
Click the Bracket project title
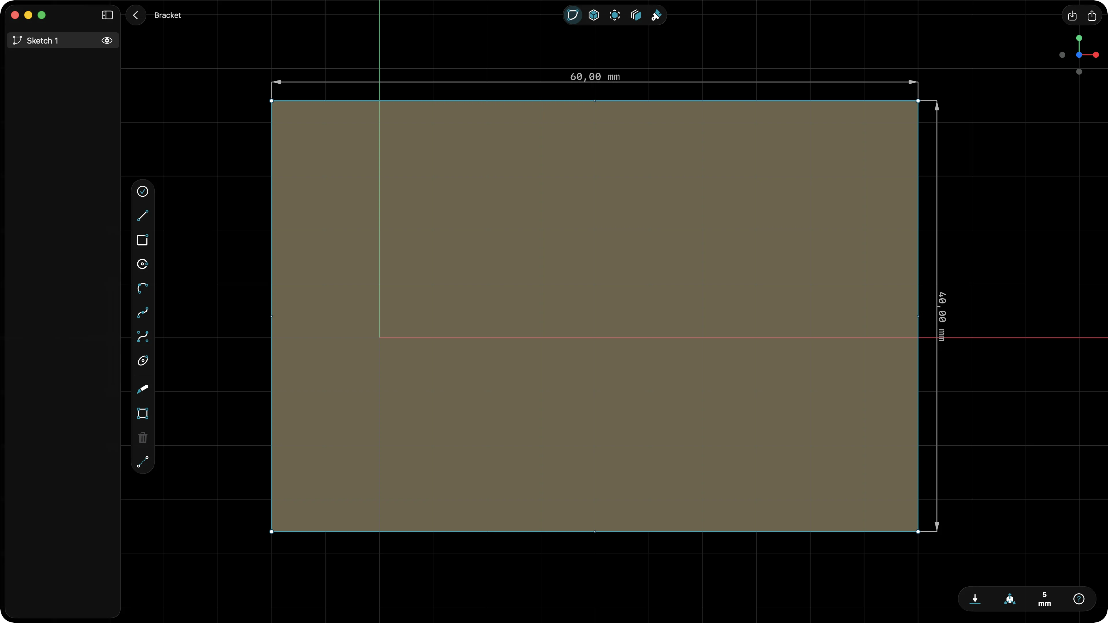[x=167, y=15]
